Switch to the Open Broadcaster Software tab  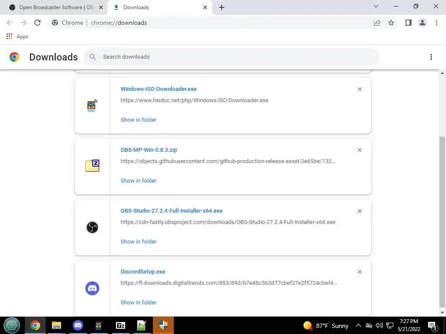click(x=54, y=7)
